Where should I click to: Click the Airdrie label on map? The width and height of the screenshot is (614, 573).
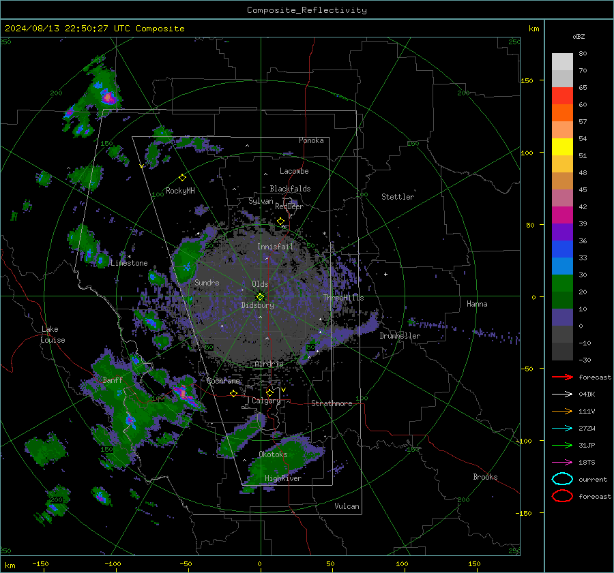click(269, 364)
